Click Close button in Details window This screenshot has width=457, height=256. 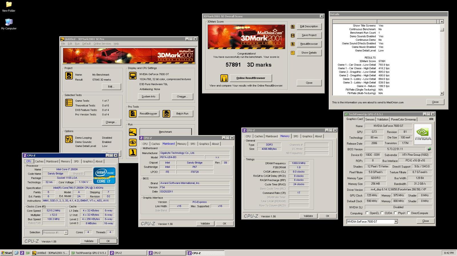pos(435,102)
